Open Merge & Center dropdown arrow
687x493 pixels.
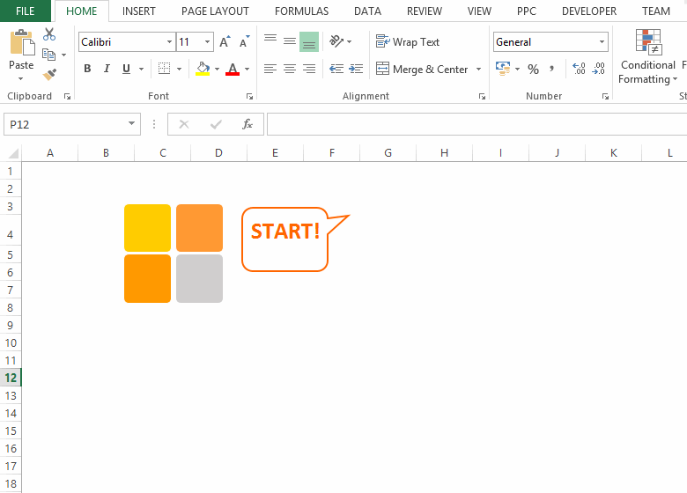pyautogui.click(x=478, y=70)
